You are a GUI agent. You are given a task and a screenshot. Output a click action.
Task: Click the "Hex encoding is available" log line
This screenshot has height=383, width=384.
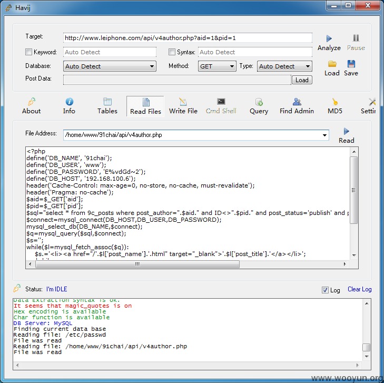point(60,311)
